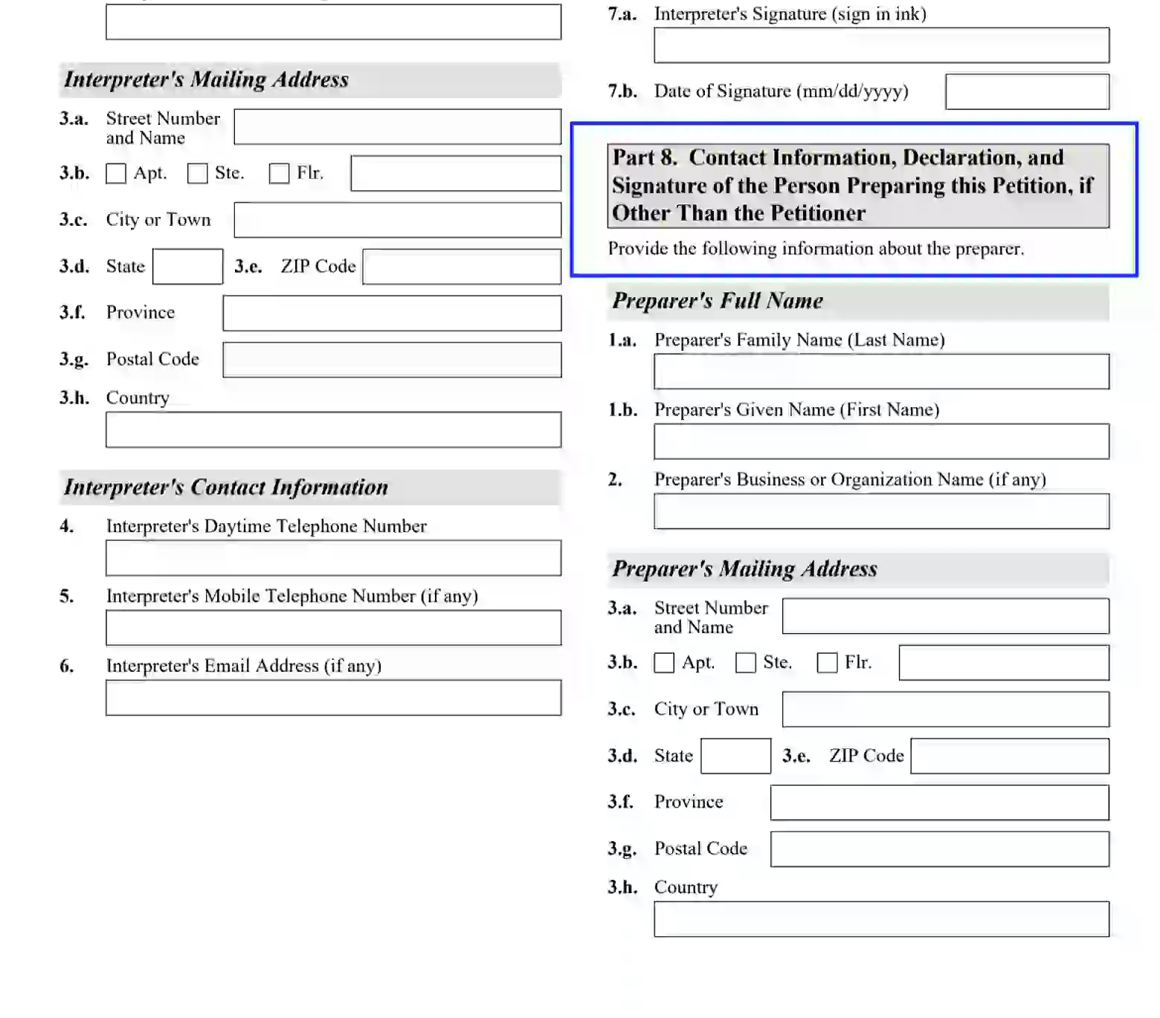Viewport: 1160px width, 1018px height.
Task: Check the Ste. box under Preparer's Mailing Address
Action: point(745,662)
